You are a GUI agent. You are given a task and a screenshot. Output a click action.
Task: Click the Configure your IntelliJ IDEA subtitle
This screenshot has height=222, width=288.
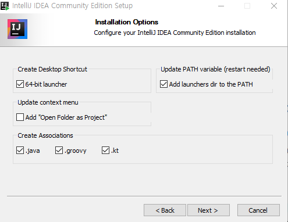175,33
